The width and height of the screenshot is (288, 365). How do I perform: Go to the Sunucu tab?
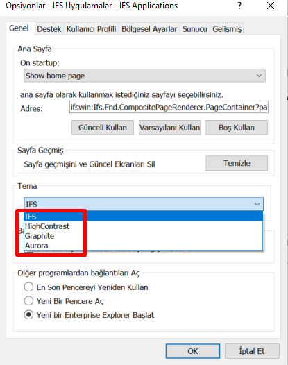[195, 29]
